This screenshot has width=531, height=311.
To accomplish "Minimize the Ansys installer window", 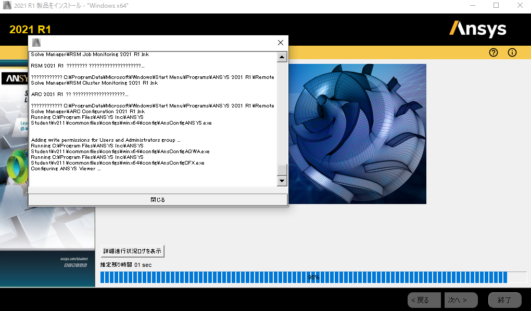I will (473, 5).
